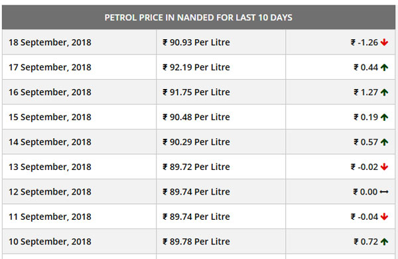This screenshot has width=398, height=259.
Task: Select the 18 September, 2018 date cell
Action: click(x=79, y=43)
